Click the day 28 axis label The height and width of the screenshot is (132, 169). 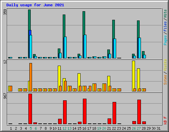point(144,128)
